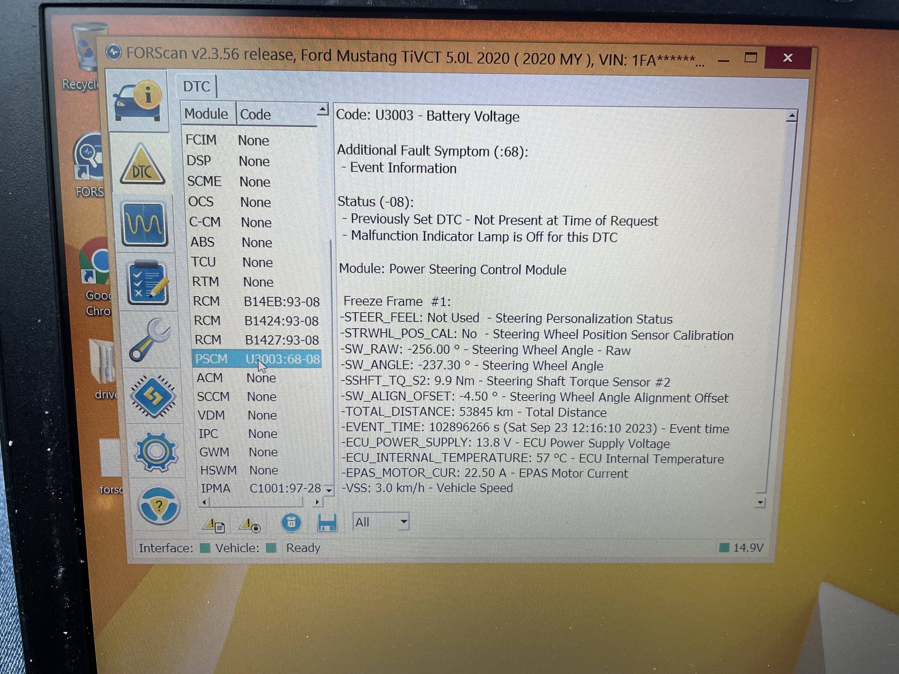The height and width of the screenshot is (674, 899).
Task: Click the read DTC list warning icon
Action: [x=214, y=525]
